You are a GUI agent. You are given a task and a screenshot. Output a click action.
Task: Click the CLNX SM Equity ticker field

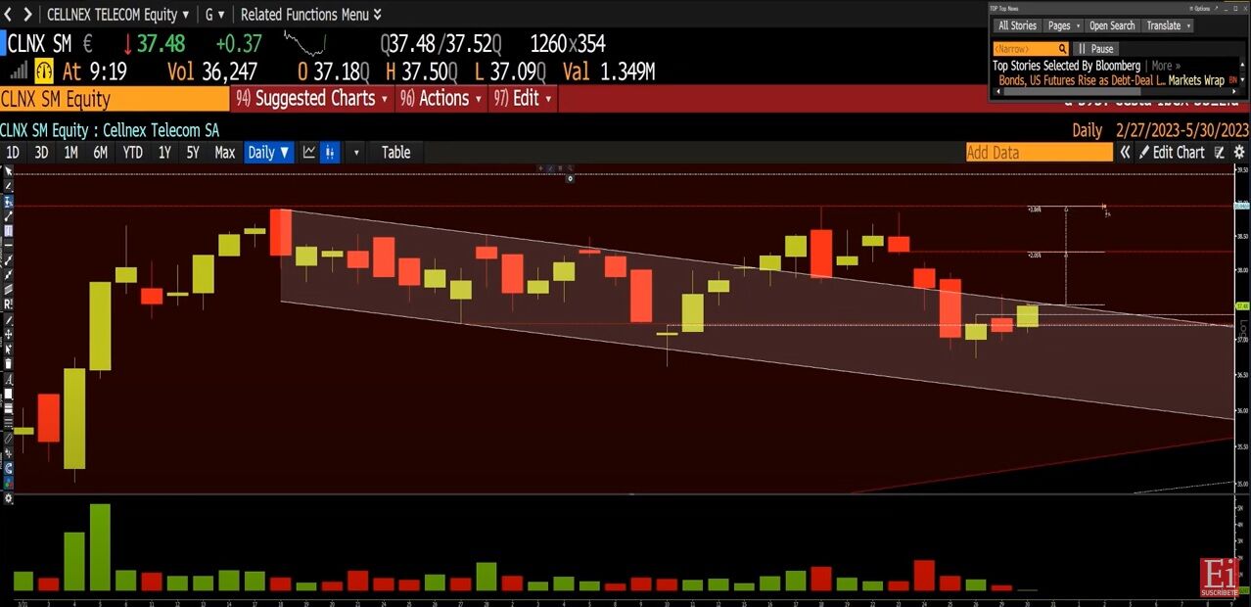pyautogui.click(x=115, y=98)
